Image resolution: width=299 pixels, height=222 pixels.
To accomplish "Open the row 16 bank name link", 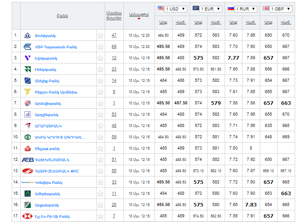I will point(47,205).
